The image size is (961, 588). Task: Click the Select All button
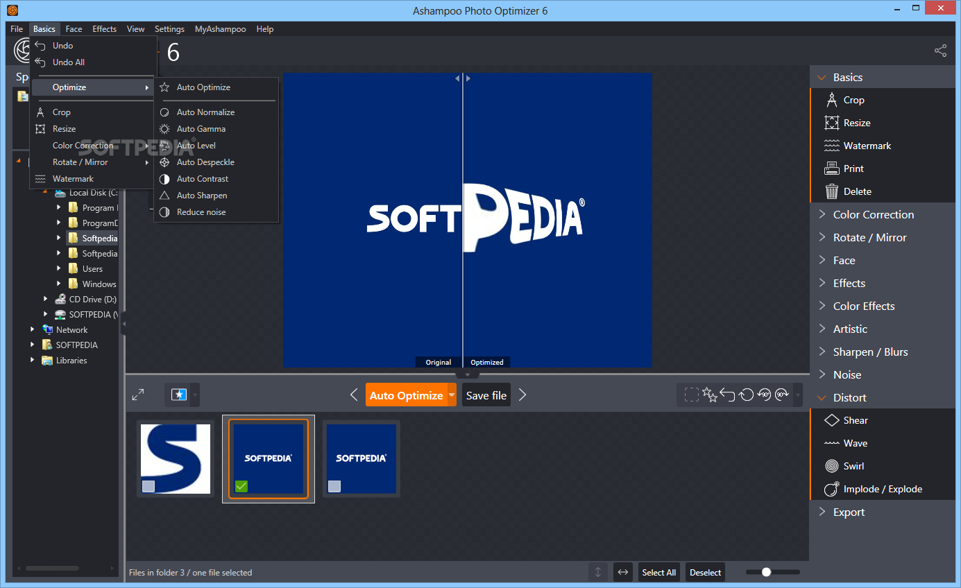[658, 572]
